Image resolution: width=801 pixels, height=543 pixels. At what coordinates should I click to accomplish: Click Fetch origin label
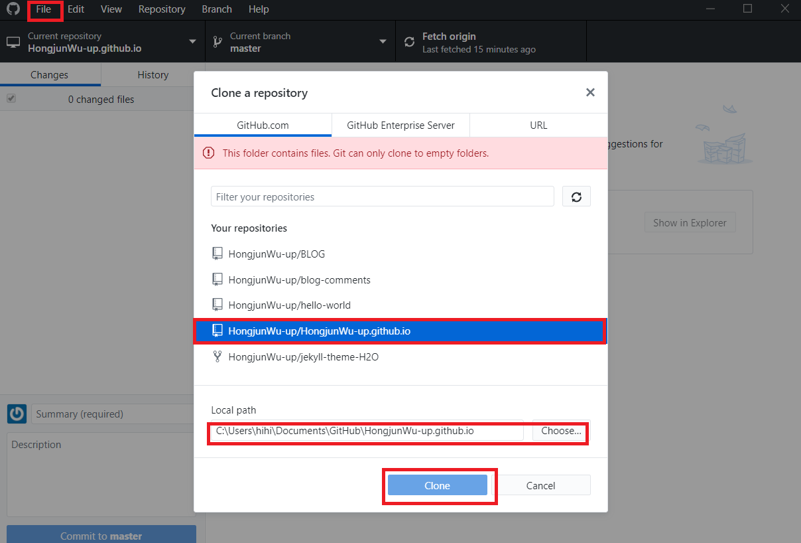pos(449,37)
